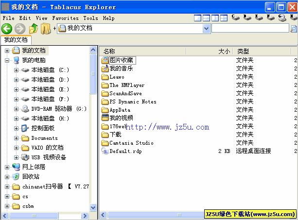
Task: Expand the csbm folder node
Action: 7,206
